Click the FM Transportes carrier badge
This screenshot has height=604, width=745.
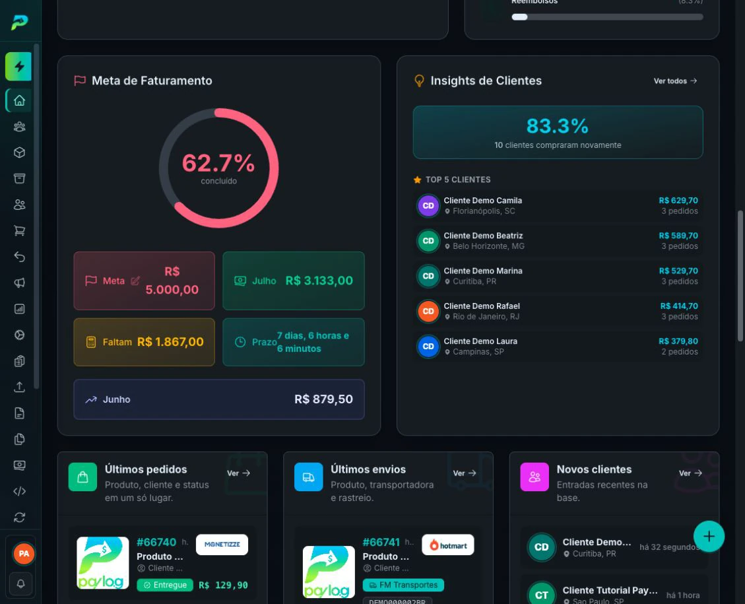click(403, 585)
